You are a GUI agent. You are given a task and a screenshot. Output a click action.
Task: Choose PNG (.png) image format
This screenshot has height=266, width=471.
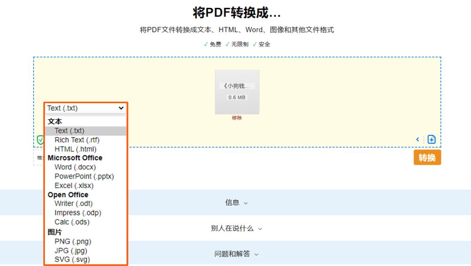[x=73, y=241]
